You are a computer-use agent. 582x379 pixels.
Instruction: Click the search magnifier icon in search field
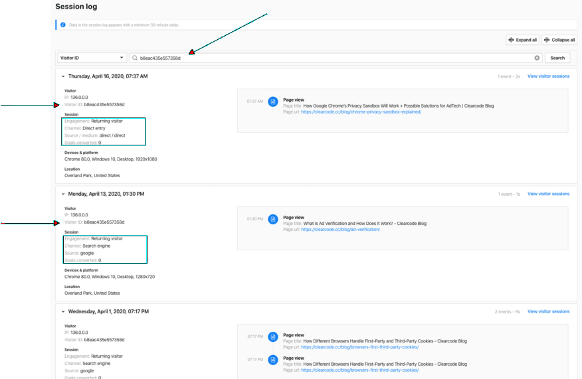(135, 58)
